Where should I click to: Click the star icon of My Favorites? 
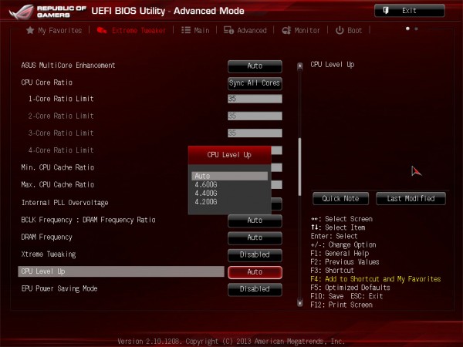(x=30, y=30)
